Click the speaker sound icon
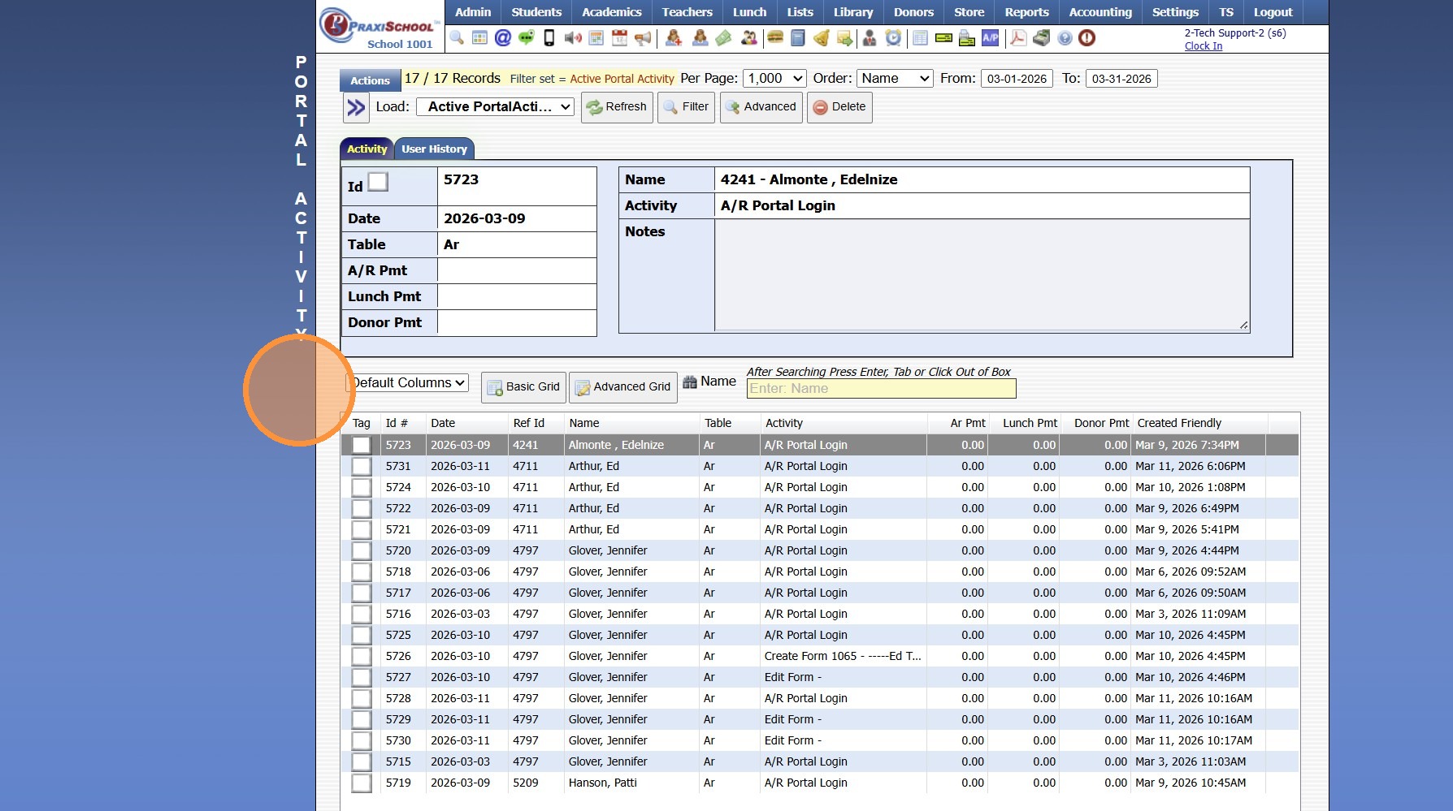Image resolution: width=1453 pixels, height=811 pixels. tap(573, 37)
